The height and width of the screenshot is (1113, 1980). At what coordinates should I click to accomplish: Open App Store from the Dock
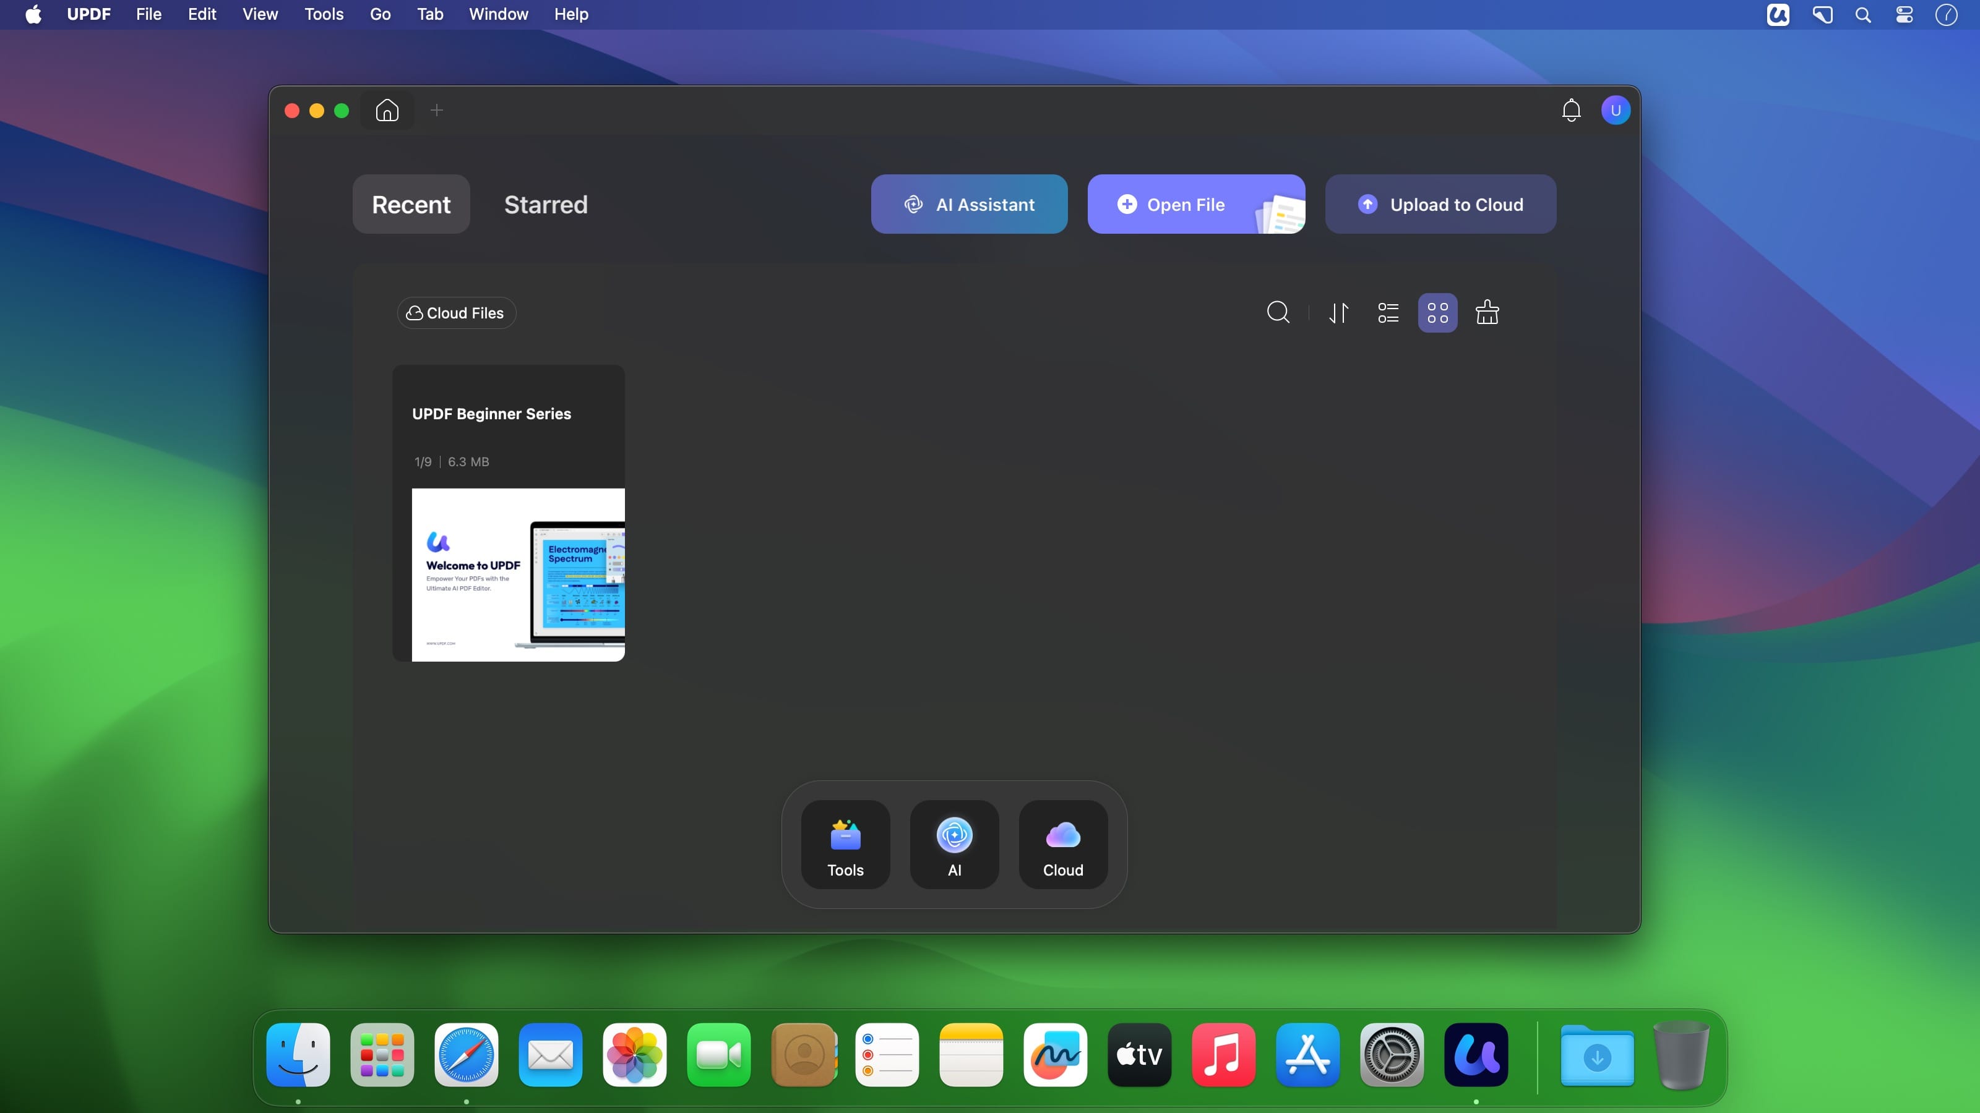click(1307, 1055)
